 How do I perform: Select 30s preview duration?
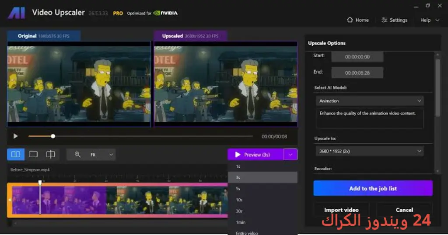pyautogui.click(x=262, y=211)
